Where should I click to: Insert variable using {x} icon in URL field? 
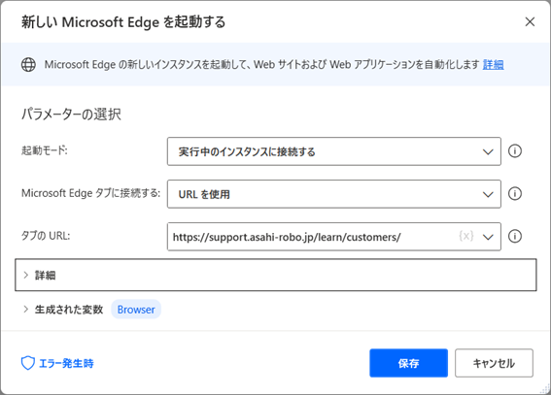click(465, 236)
